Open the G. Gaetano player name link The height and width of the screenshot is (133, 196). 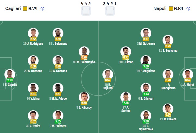coord(58,71)
